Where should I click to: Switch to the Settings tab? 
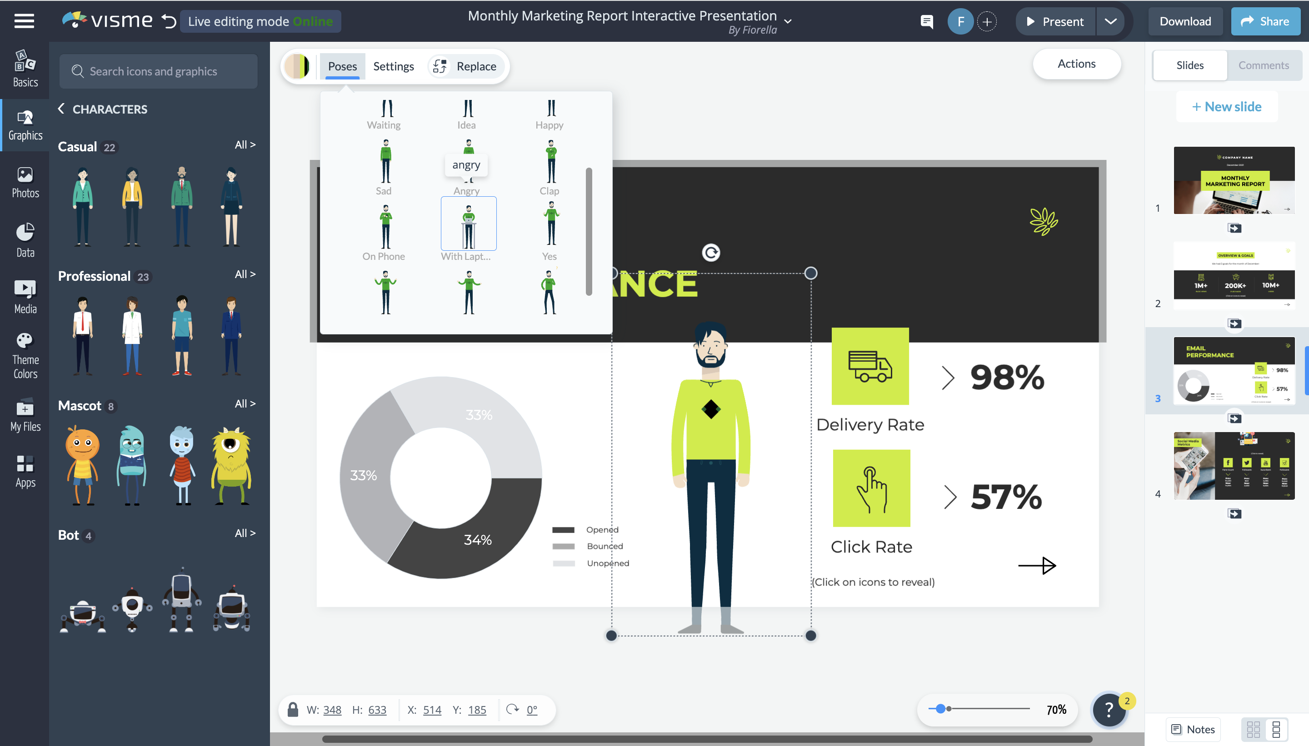393,67
